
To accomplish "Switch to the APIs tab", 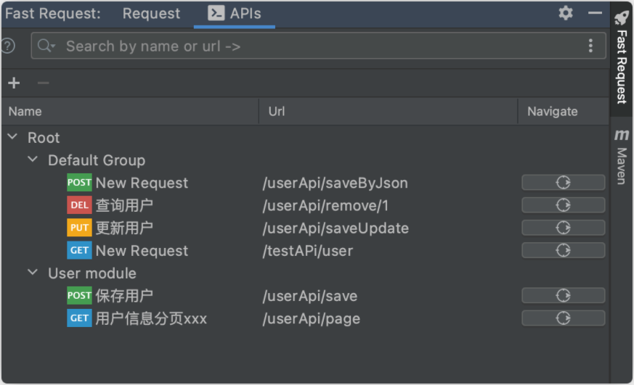I will click(x=235, y=14).
